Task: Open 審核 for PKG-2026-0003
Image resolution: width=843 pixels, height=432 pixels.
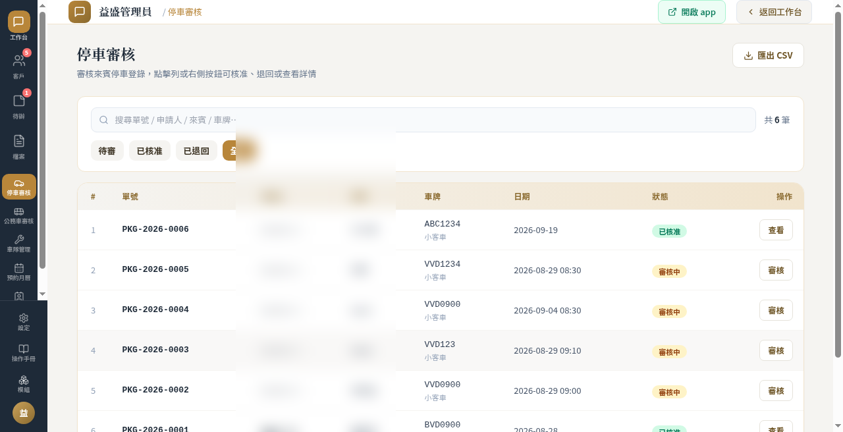Action: 776,350
